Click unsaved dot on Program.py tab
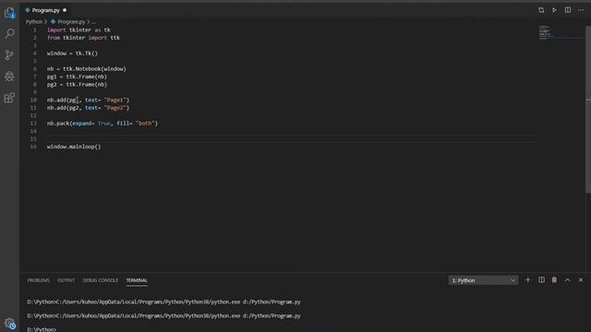Viewport: 591px width, 332px height. click(65, 10)
